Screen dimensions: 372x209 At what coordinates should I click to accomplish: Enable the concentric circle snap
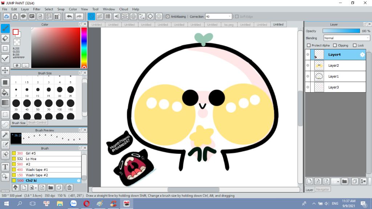tap(134, 16)
